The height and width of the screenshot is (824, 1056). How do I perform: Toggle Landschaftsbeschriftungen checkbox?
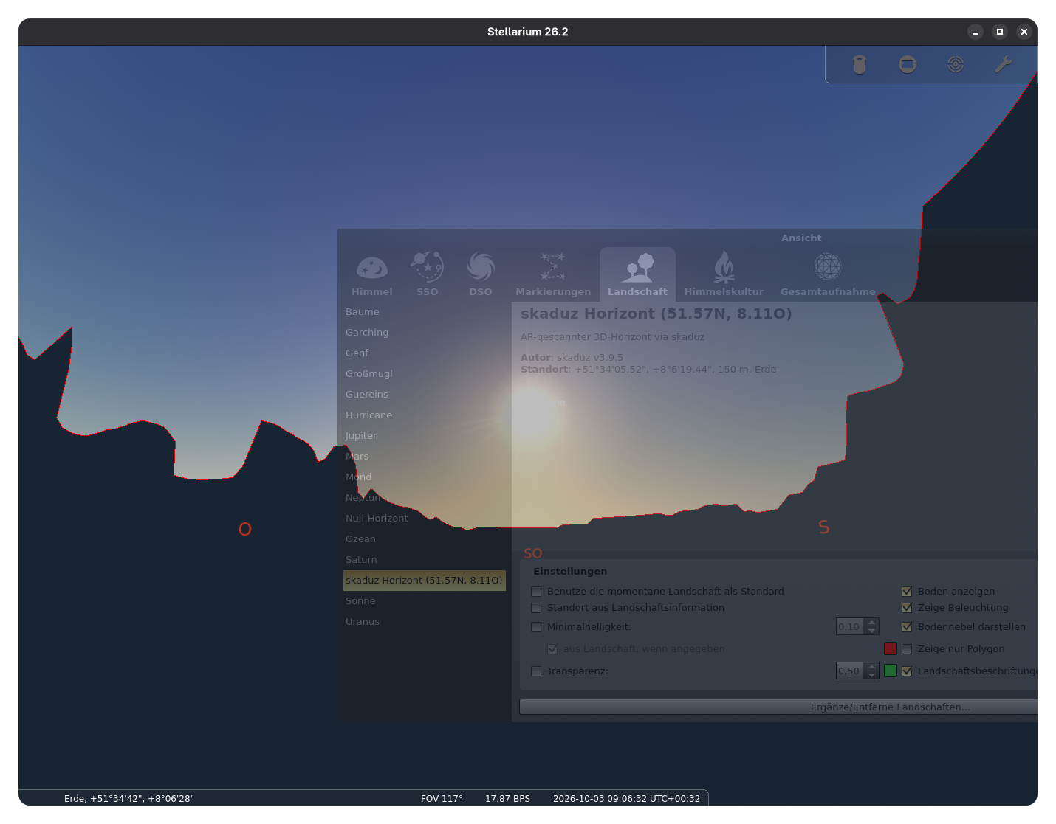click(x=907, y=671)
